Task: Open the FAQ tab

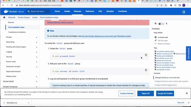Action: coord(100,11)
